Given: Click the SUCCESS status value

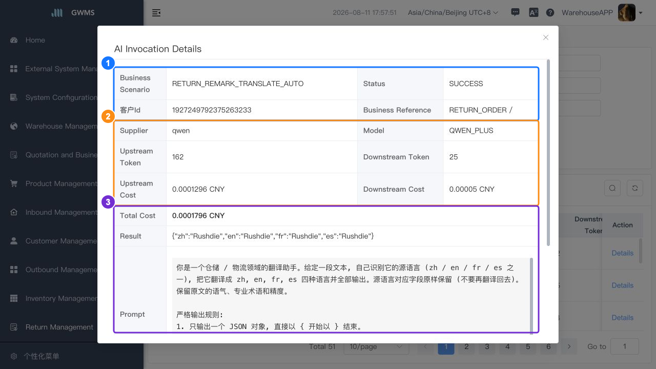Looking at the screenshot, I should (466, 84).
